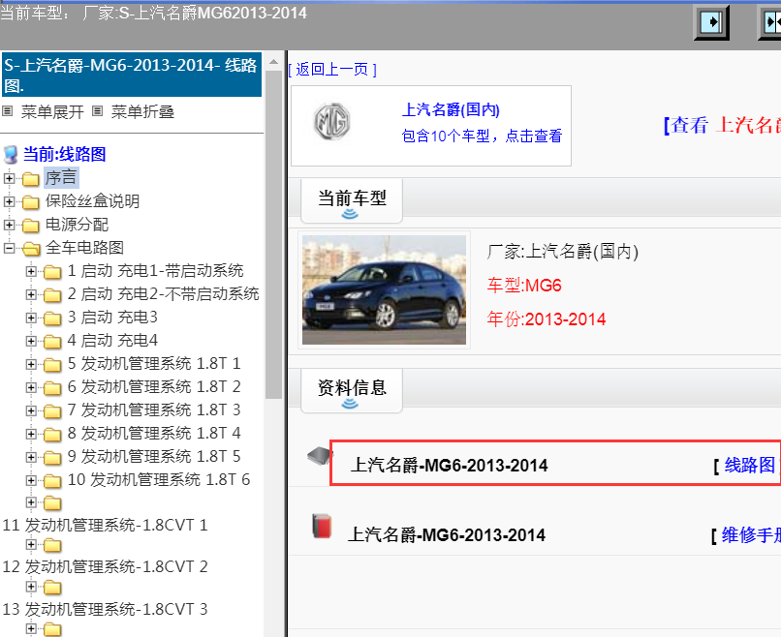Click the gray book icon beside 线路图 row
This screenshot has width=781, height=637.
click(320, 455)
